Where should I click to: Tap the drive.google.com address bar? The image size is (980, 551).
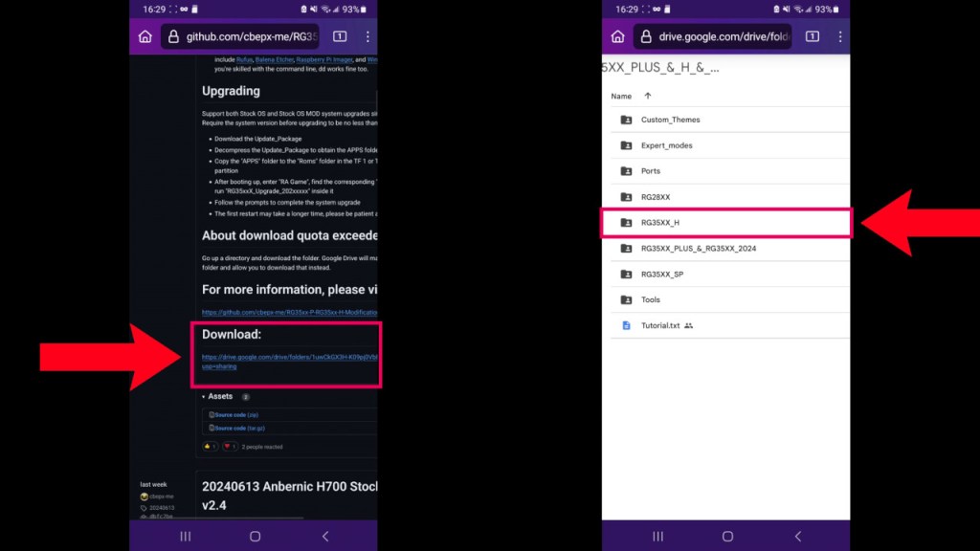pos(723,36)
